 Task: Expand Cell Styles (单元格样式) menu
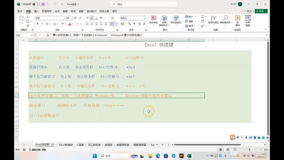[176, 21]
